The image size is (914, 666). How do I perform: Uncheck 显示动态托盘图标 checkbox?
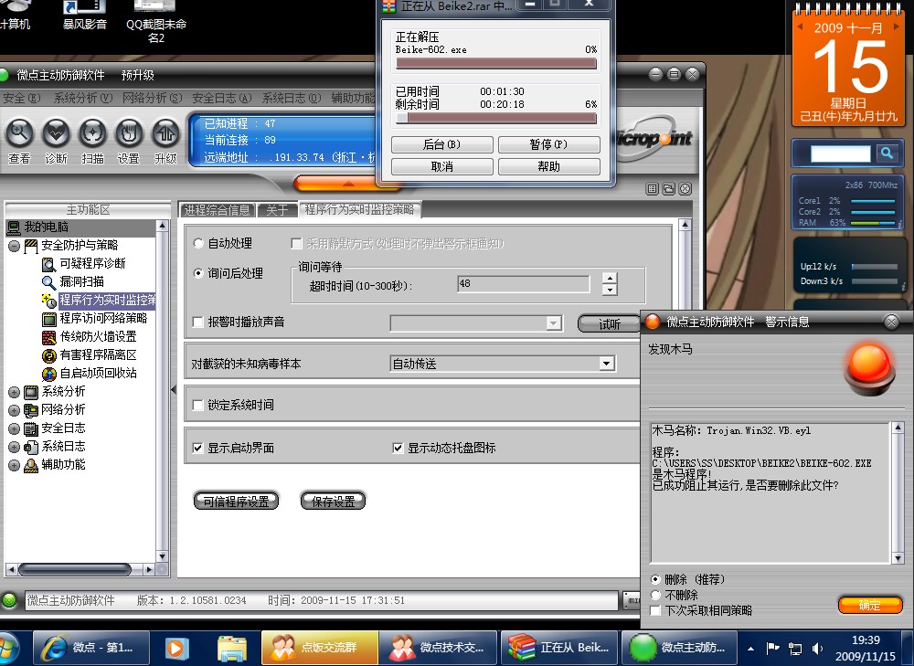pyautogui.click(x=399, y=448)
